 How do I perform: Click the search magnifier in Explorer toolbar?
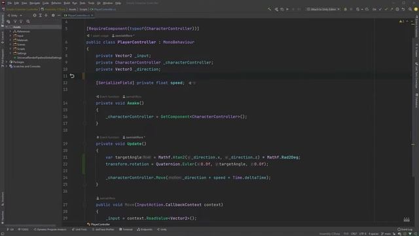point(28,22)
